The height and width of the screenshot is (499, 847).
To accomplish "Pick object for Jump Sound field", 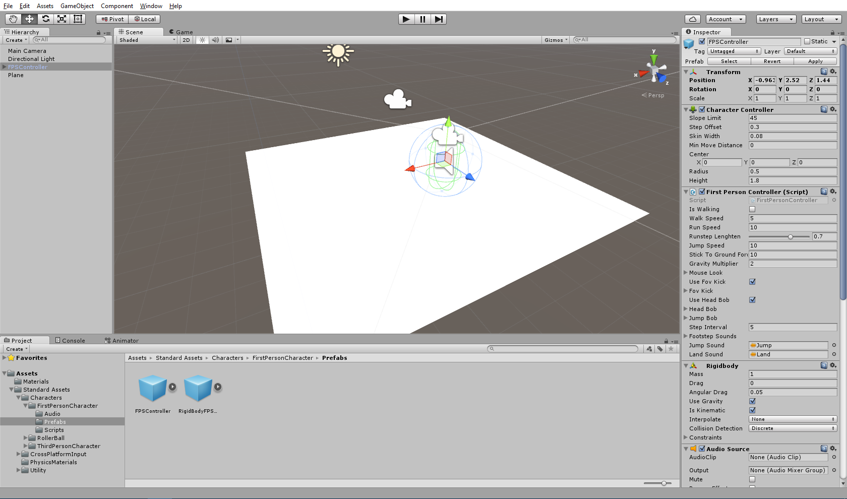I will (x=834, y=345).
